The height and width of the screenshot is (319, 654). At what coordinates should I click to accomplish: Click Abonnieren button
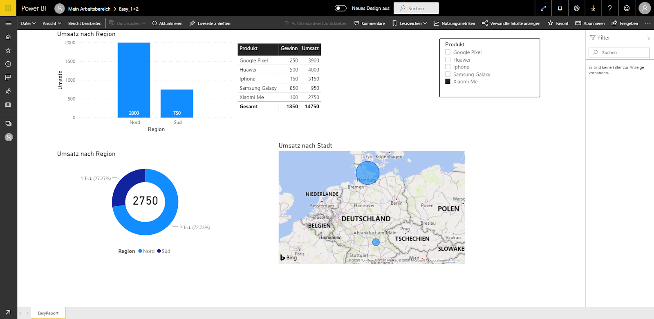tap(590, 23)
